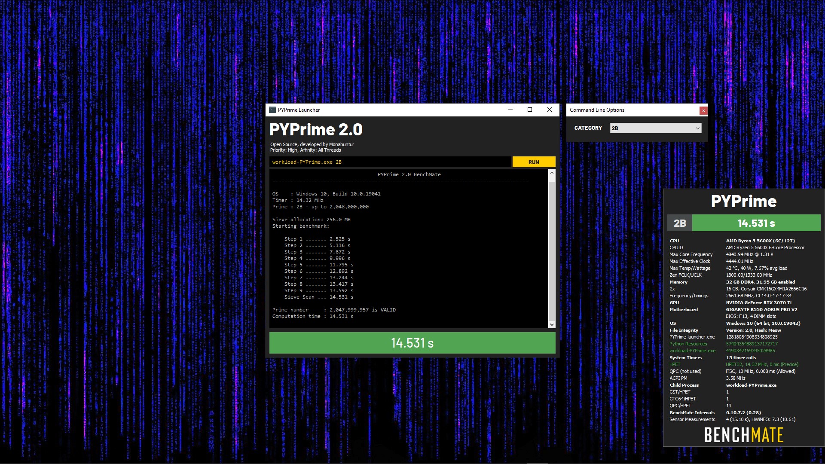The image size is (825, 464).
Task: Close the PYPrime Launcher window
Action: point(550,110)
